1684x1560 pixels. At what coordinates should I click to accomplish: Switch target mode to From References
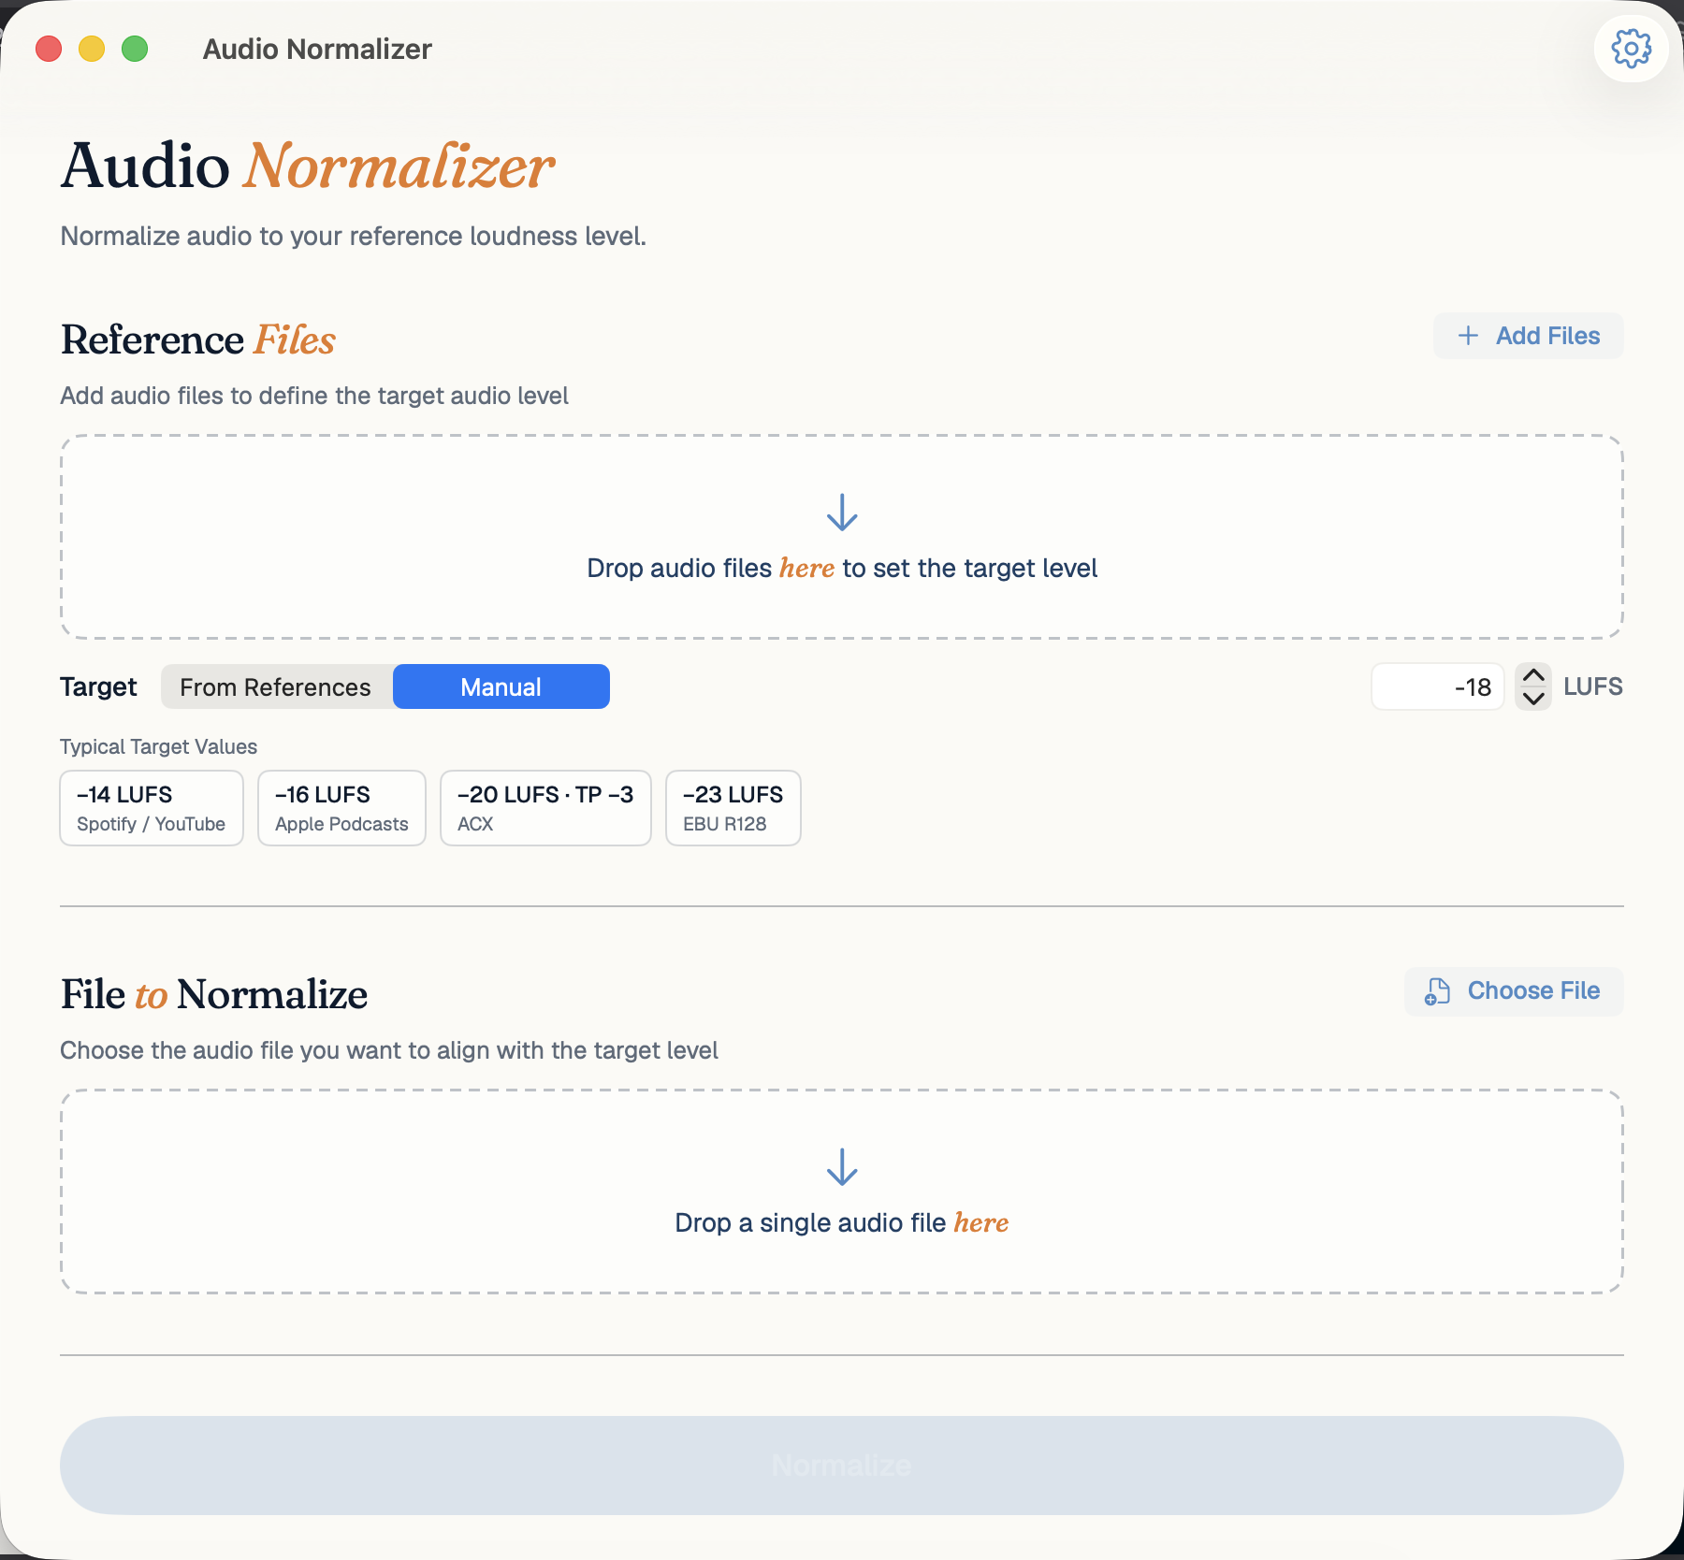[276, 687]
